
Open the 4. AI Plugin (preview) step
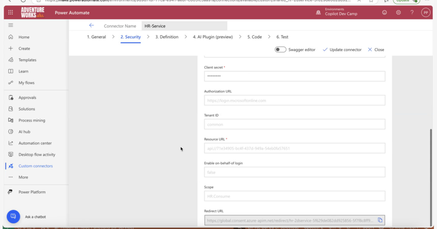click(213, 37)
